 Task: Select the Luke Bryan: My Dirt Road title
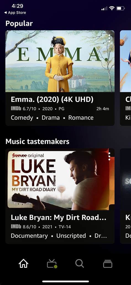59,217
